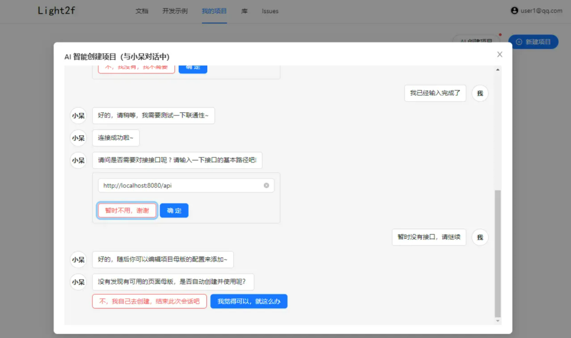Click the 小呆 avatar beside 连接成功啦 message

coord(78,137)
